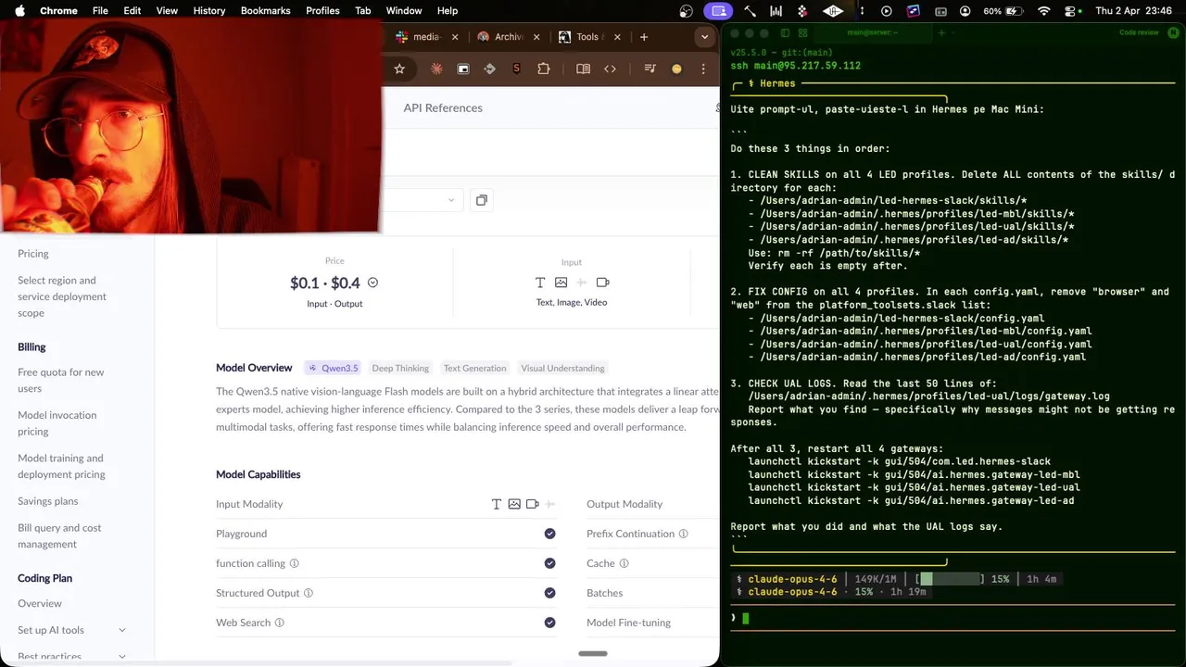1186x667 pixels.
Task: Click info icon beside Cache
Action: [624, 563]
